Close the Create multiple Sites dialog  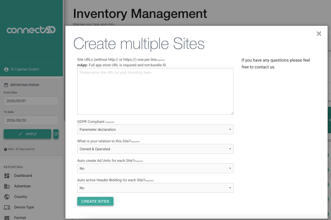[x=319, y=34]
